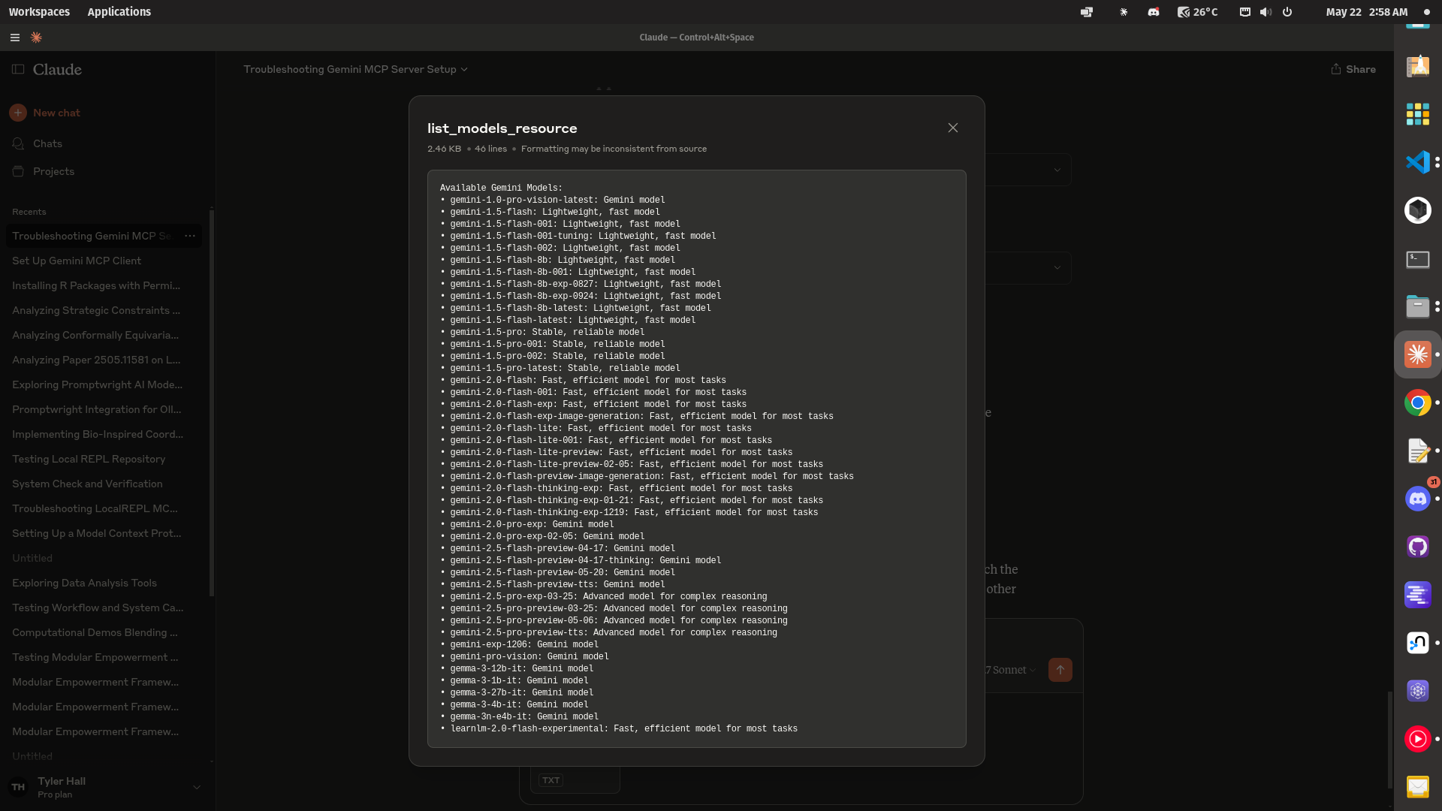1442x811 pixels.
Task: Click the sidebar recents scrollbar
Action: (x=212, y=403)
